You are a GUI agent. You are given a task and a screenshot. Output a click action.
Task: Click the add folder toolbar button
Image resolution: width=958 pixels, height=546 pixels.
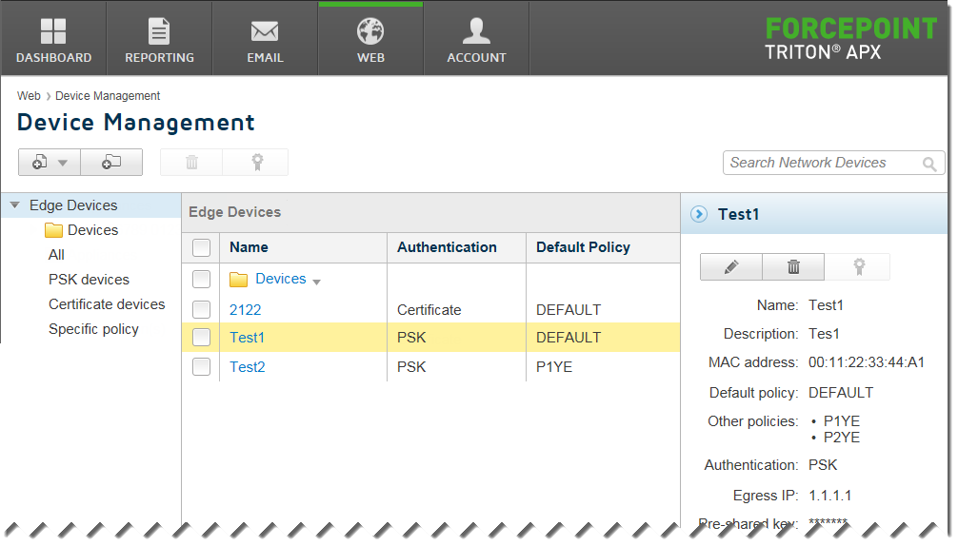[x=111, y=163]
